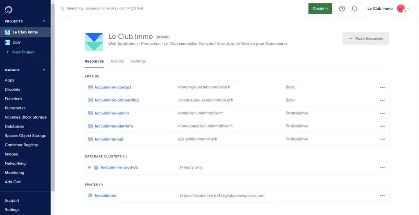Expand the account menu chevron

[x=408, y=9]
